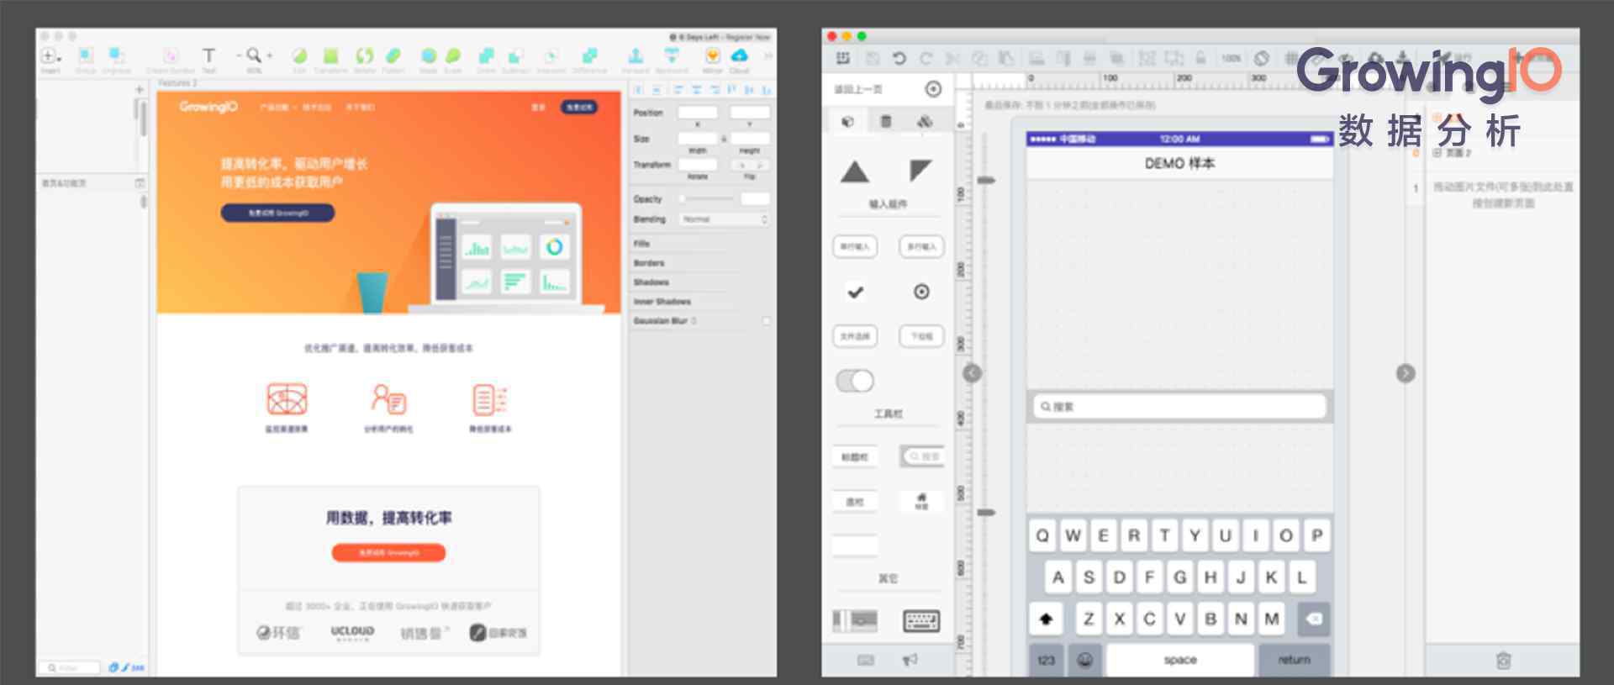Viewport: 1614px width, 685px height.
Task: Click the Borders section header in Sketch
Action: (x=649, y=263)
